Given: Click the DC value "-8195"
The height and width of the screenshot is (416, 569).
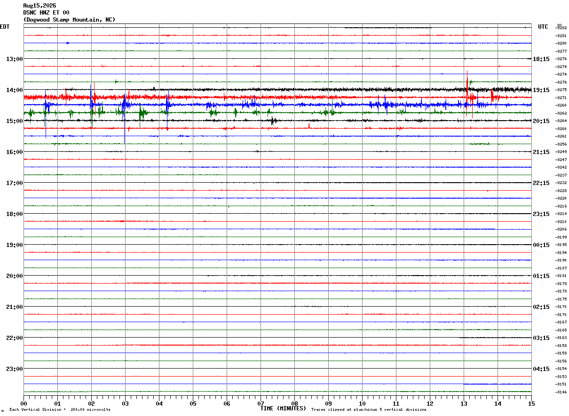Looking at the screenshot, I should [x=561, y=245].
